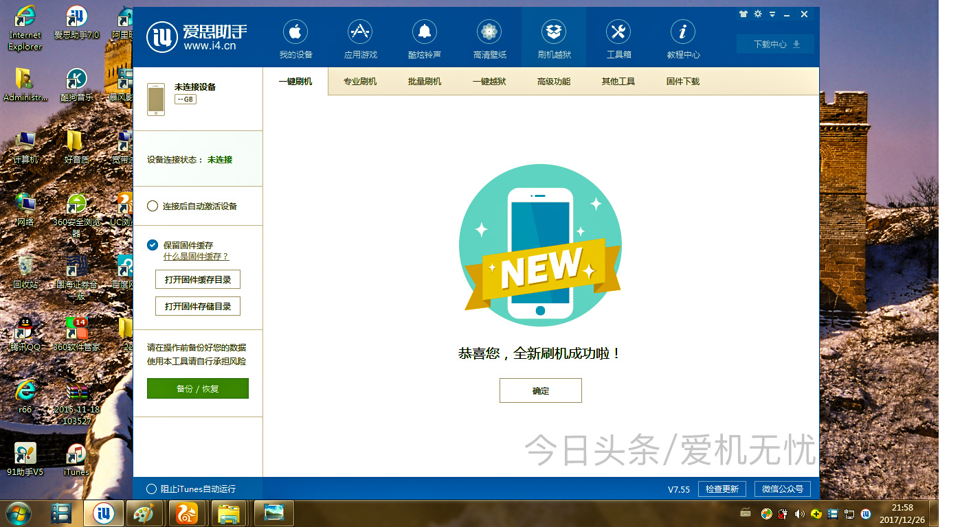The width and height of the screenshot is (962, 527).
Task: Switch to the 固件下载 tab
Action: [x=682, y=80]
